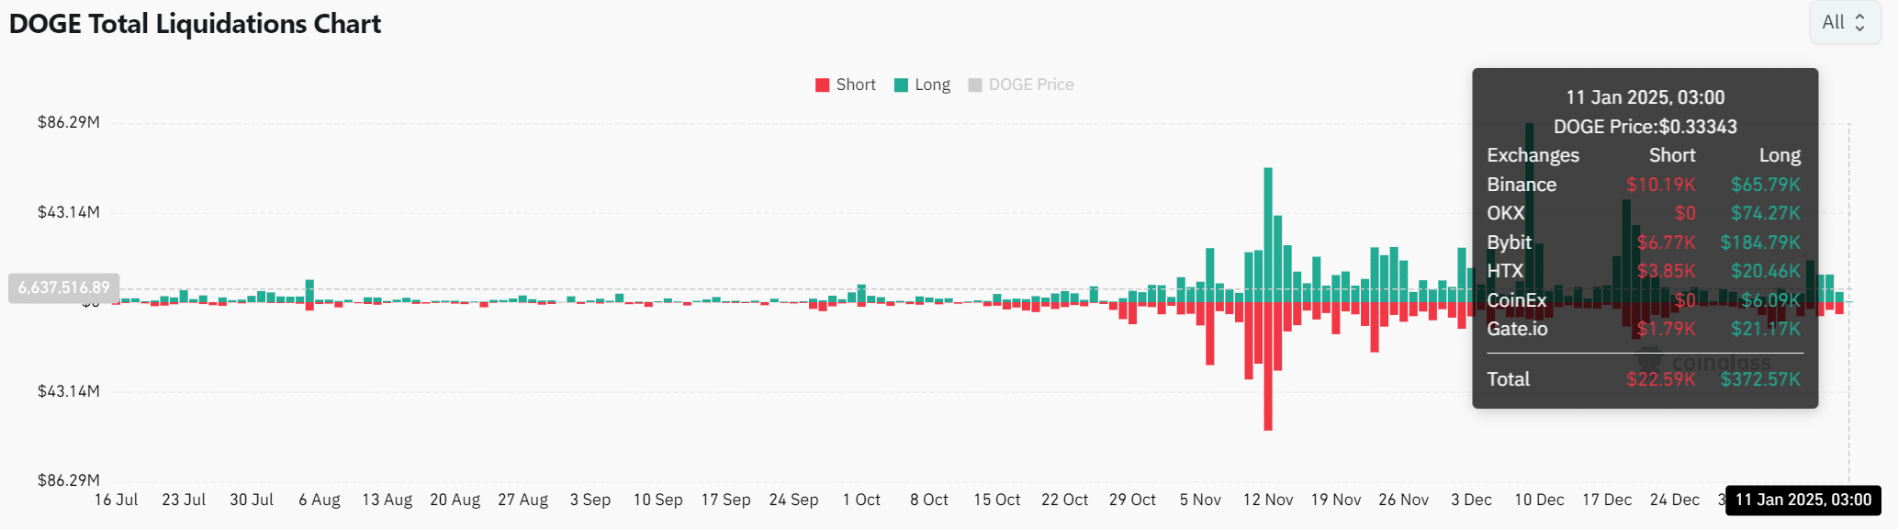The height and width of the screenshot is (529, 1898).
Task: Click the grey DOGE Price legend icon
Action: [975, 84]
